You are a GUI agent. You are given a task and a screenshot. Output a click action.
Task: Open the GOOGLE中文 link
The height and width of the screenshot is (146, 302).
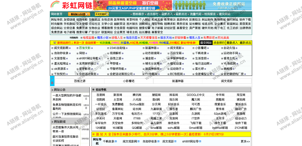[x=196, y=95]
